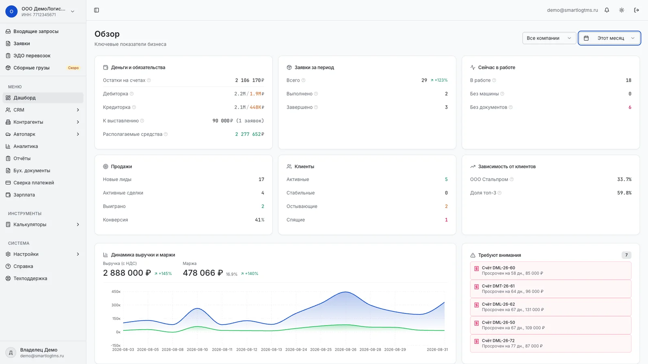Expand the CRM submenu chevron
This screenshot has width=648, height=364.
(78, 110)
